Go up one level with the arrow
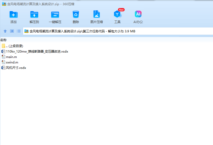This screenshot has width=213, height=145. coord(5,31)
